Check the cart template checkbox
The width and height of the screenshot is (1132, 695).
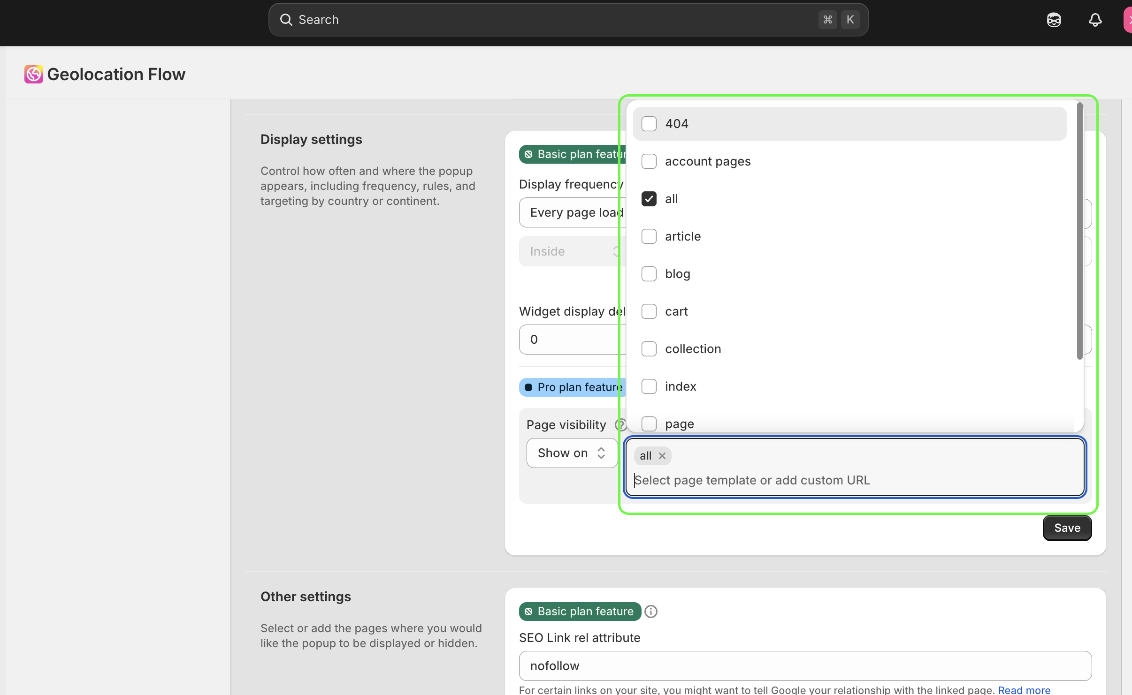pos(649,311)
